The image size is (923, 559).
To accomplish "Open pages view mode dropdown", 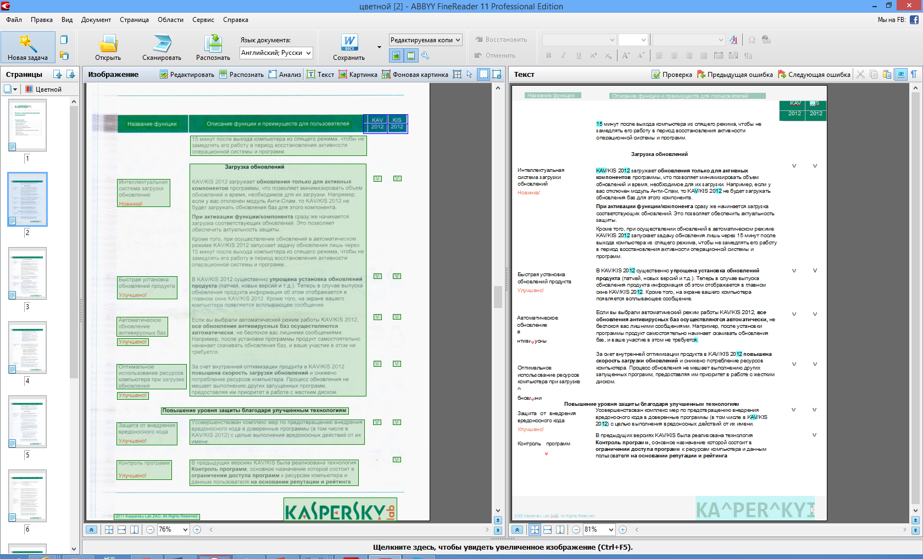I will tap(10, 90).
